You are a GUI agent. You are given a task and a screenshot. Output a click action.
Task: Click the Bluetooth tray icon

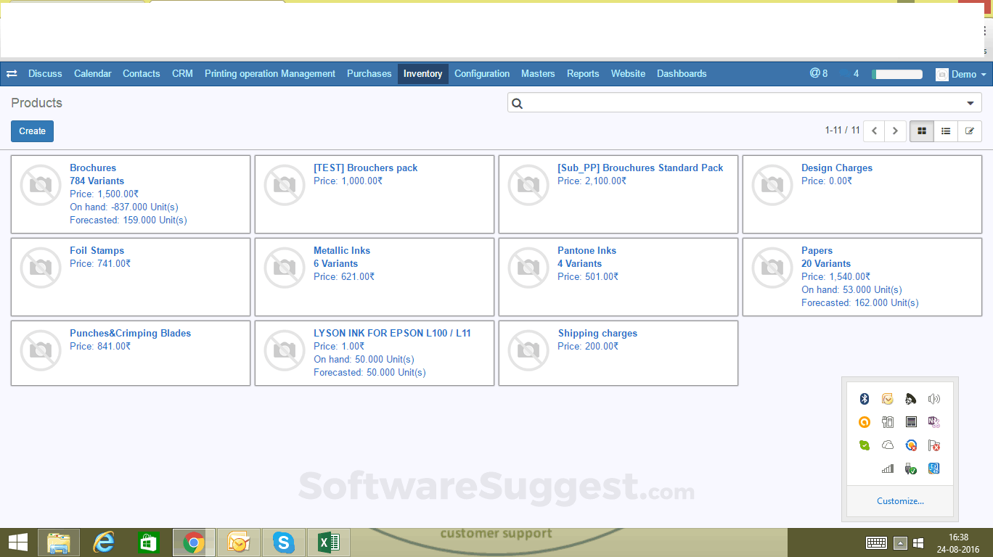864,398
